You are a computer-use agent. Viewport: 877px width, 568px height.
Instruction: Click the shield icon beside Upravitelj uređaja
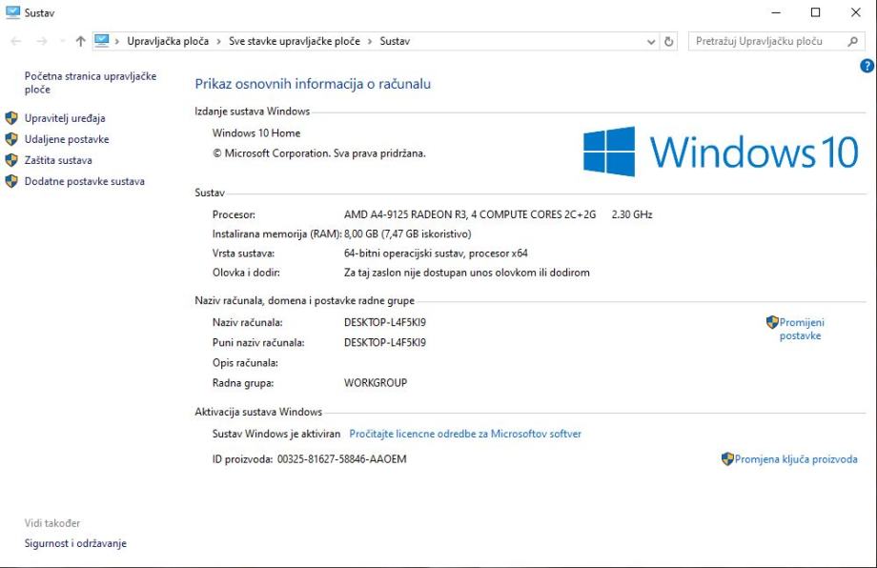point(11,118)
